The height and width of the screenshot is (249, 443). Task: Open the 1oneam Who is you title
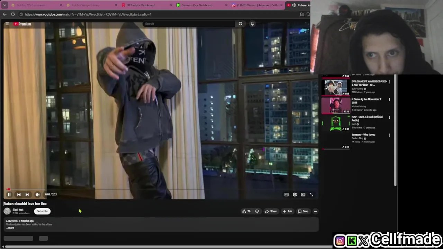pyautogui.click(x=363, y=135)
